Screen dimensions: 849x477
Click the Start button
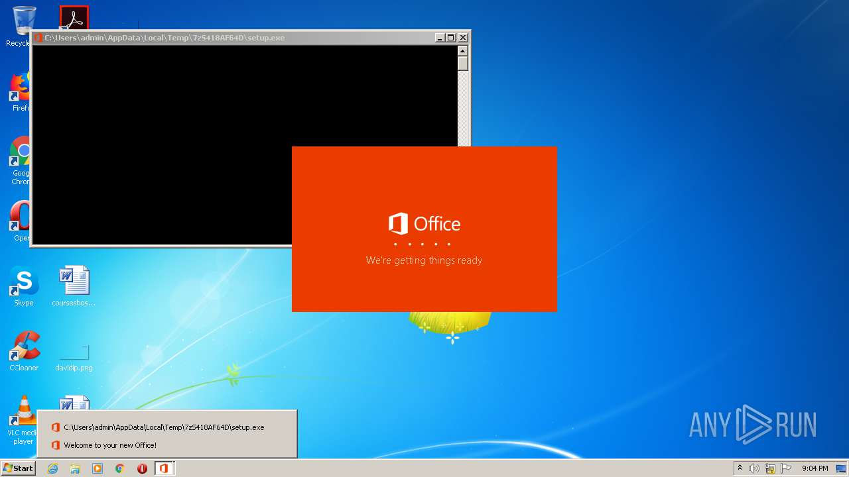point(18,468)
